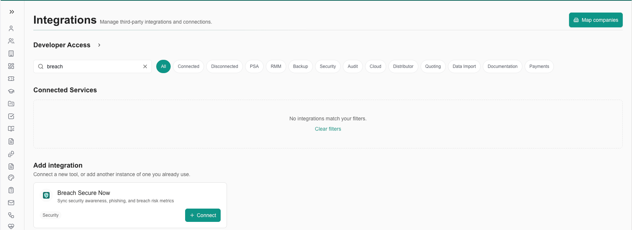Screen dimensions: 632x230
Task: Filter by Disconnected integrations
Action: tap(224, 66)
